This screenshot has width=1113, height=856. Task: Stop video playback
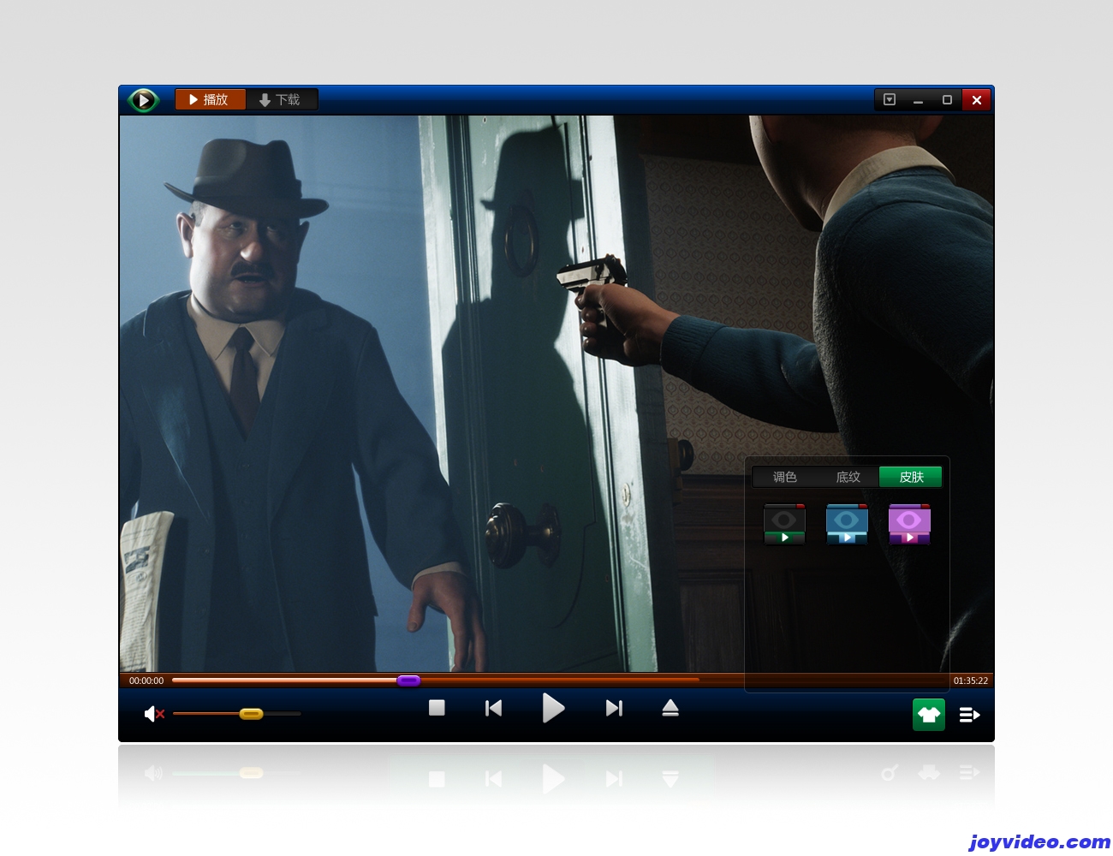pos(437,708)
